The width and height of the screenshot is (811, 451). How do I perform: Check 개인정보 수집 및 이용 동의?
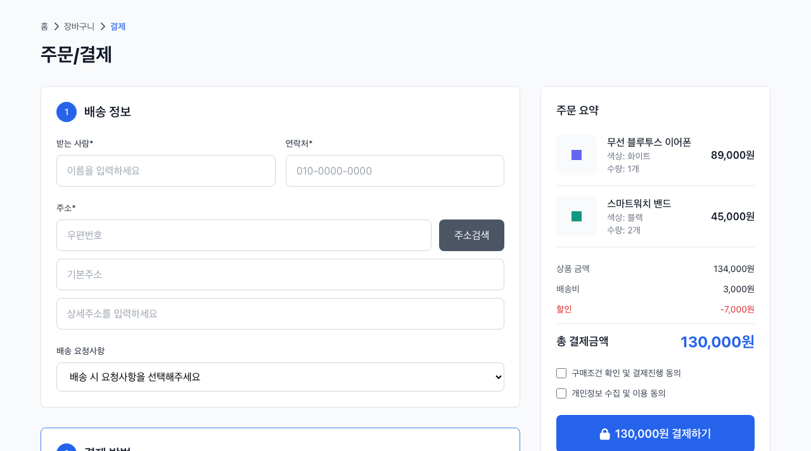(561, 393)
